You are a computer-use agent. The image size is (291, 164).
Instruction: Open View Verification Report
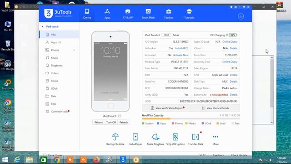pyautogui.click(x=166, y=108)
